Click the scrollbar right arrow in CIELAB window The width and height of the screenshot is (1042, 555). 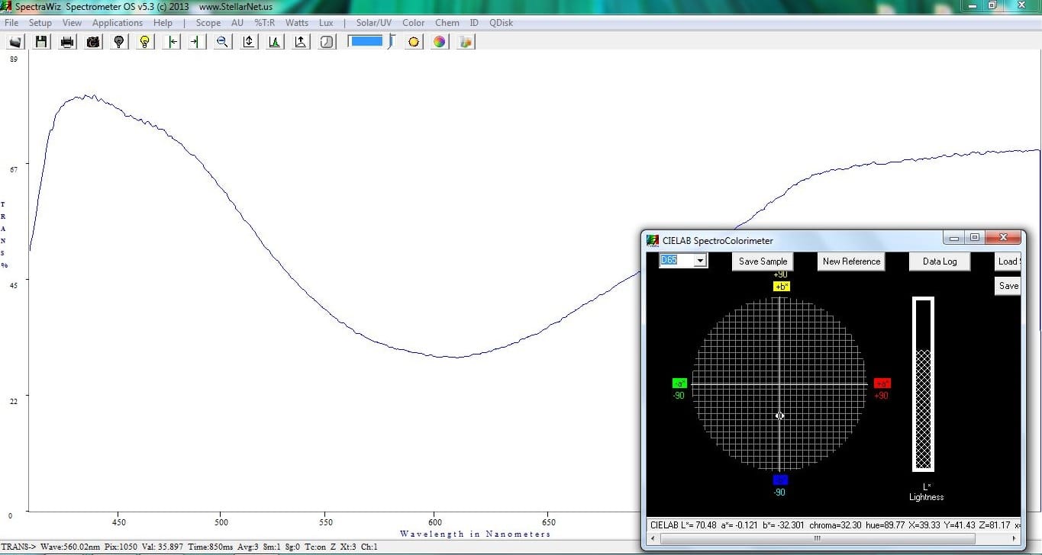1014,538
